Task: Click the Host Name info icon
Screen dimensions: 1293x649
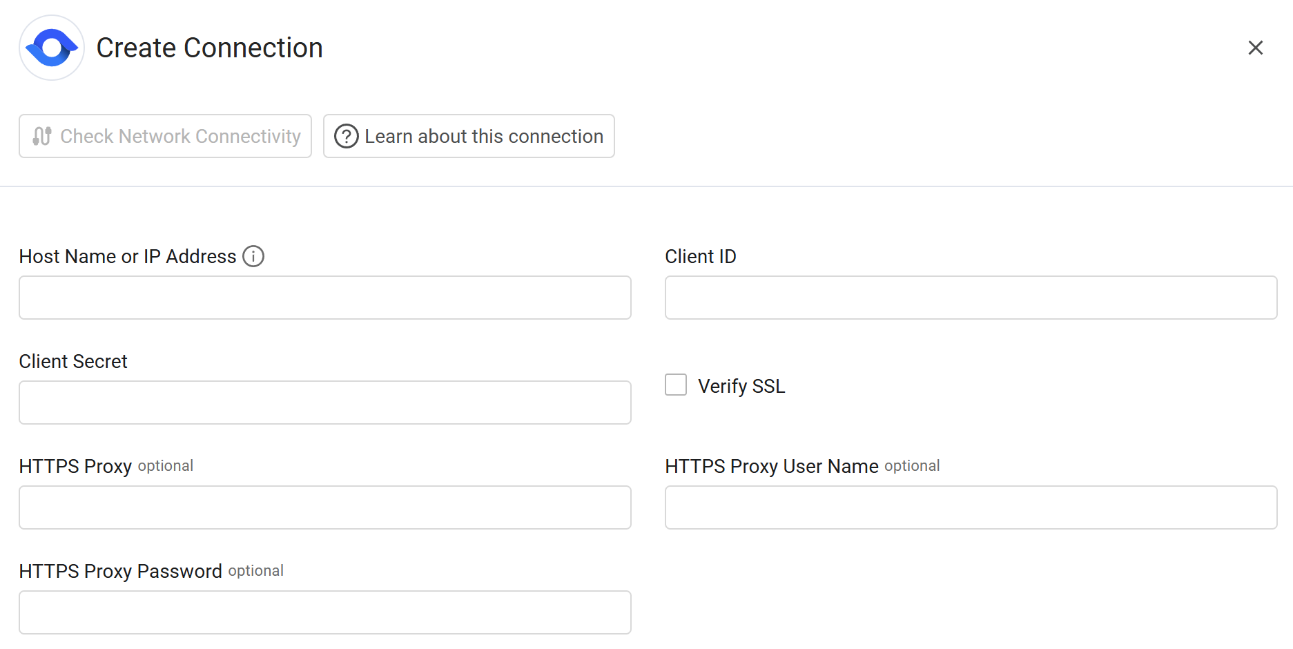Action: pyautogui.click(x=253, y=256)
